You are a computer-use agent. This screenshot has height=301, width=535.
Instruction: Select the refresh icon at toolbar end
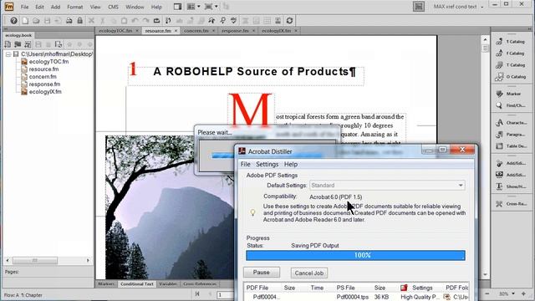[289, 20]
